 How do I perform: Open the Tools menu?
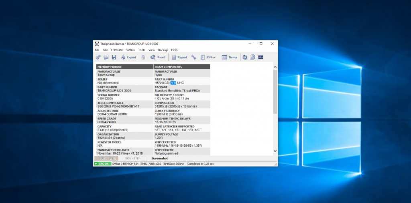pos(142,50)
